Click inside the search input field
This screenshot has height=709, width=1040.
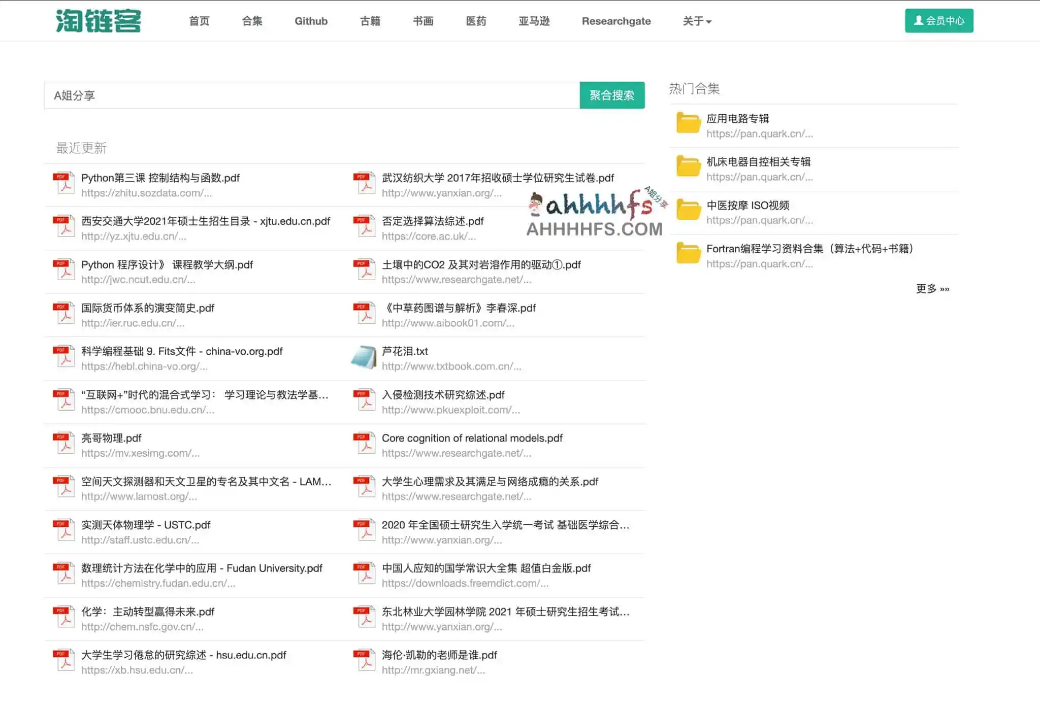click(x=305, y=95)
